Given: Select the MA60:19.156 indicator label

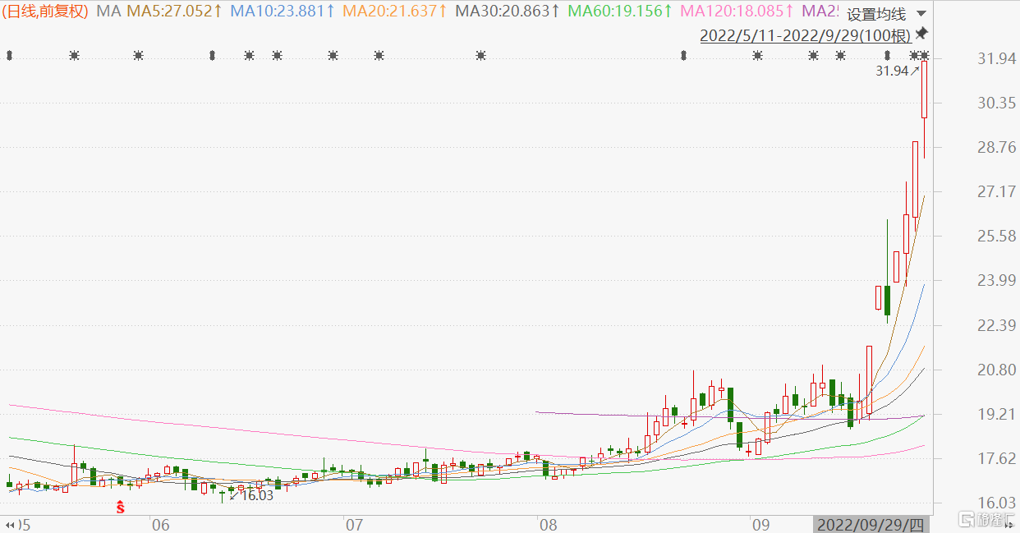Looking at the screenshot, I should (620, 11).
